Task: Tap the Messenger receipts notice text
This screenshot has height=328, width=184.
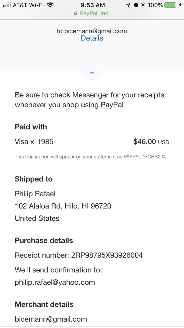Action: pyautogui.click(x=90, y=100)
